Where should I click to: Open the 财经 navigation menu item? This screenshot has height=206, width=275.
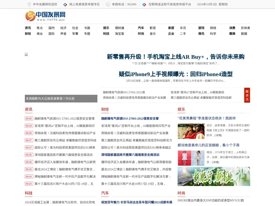28,34
